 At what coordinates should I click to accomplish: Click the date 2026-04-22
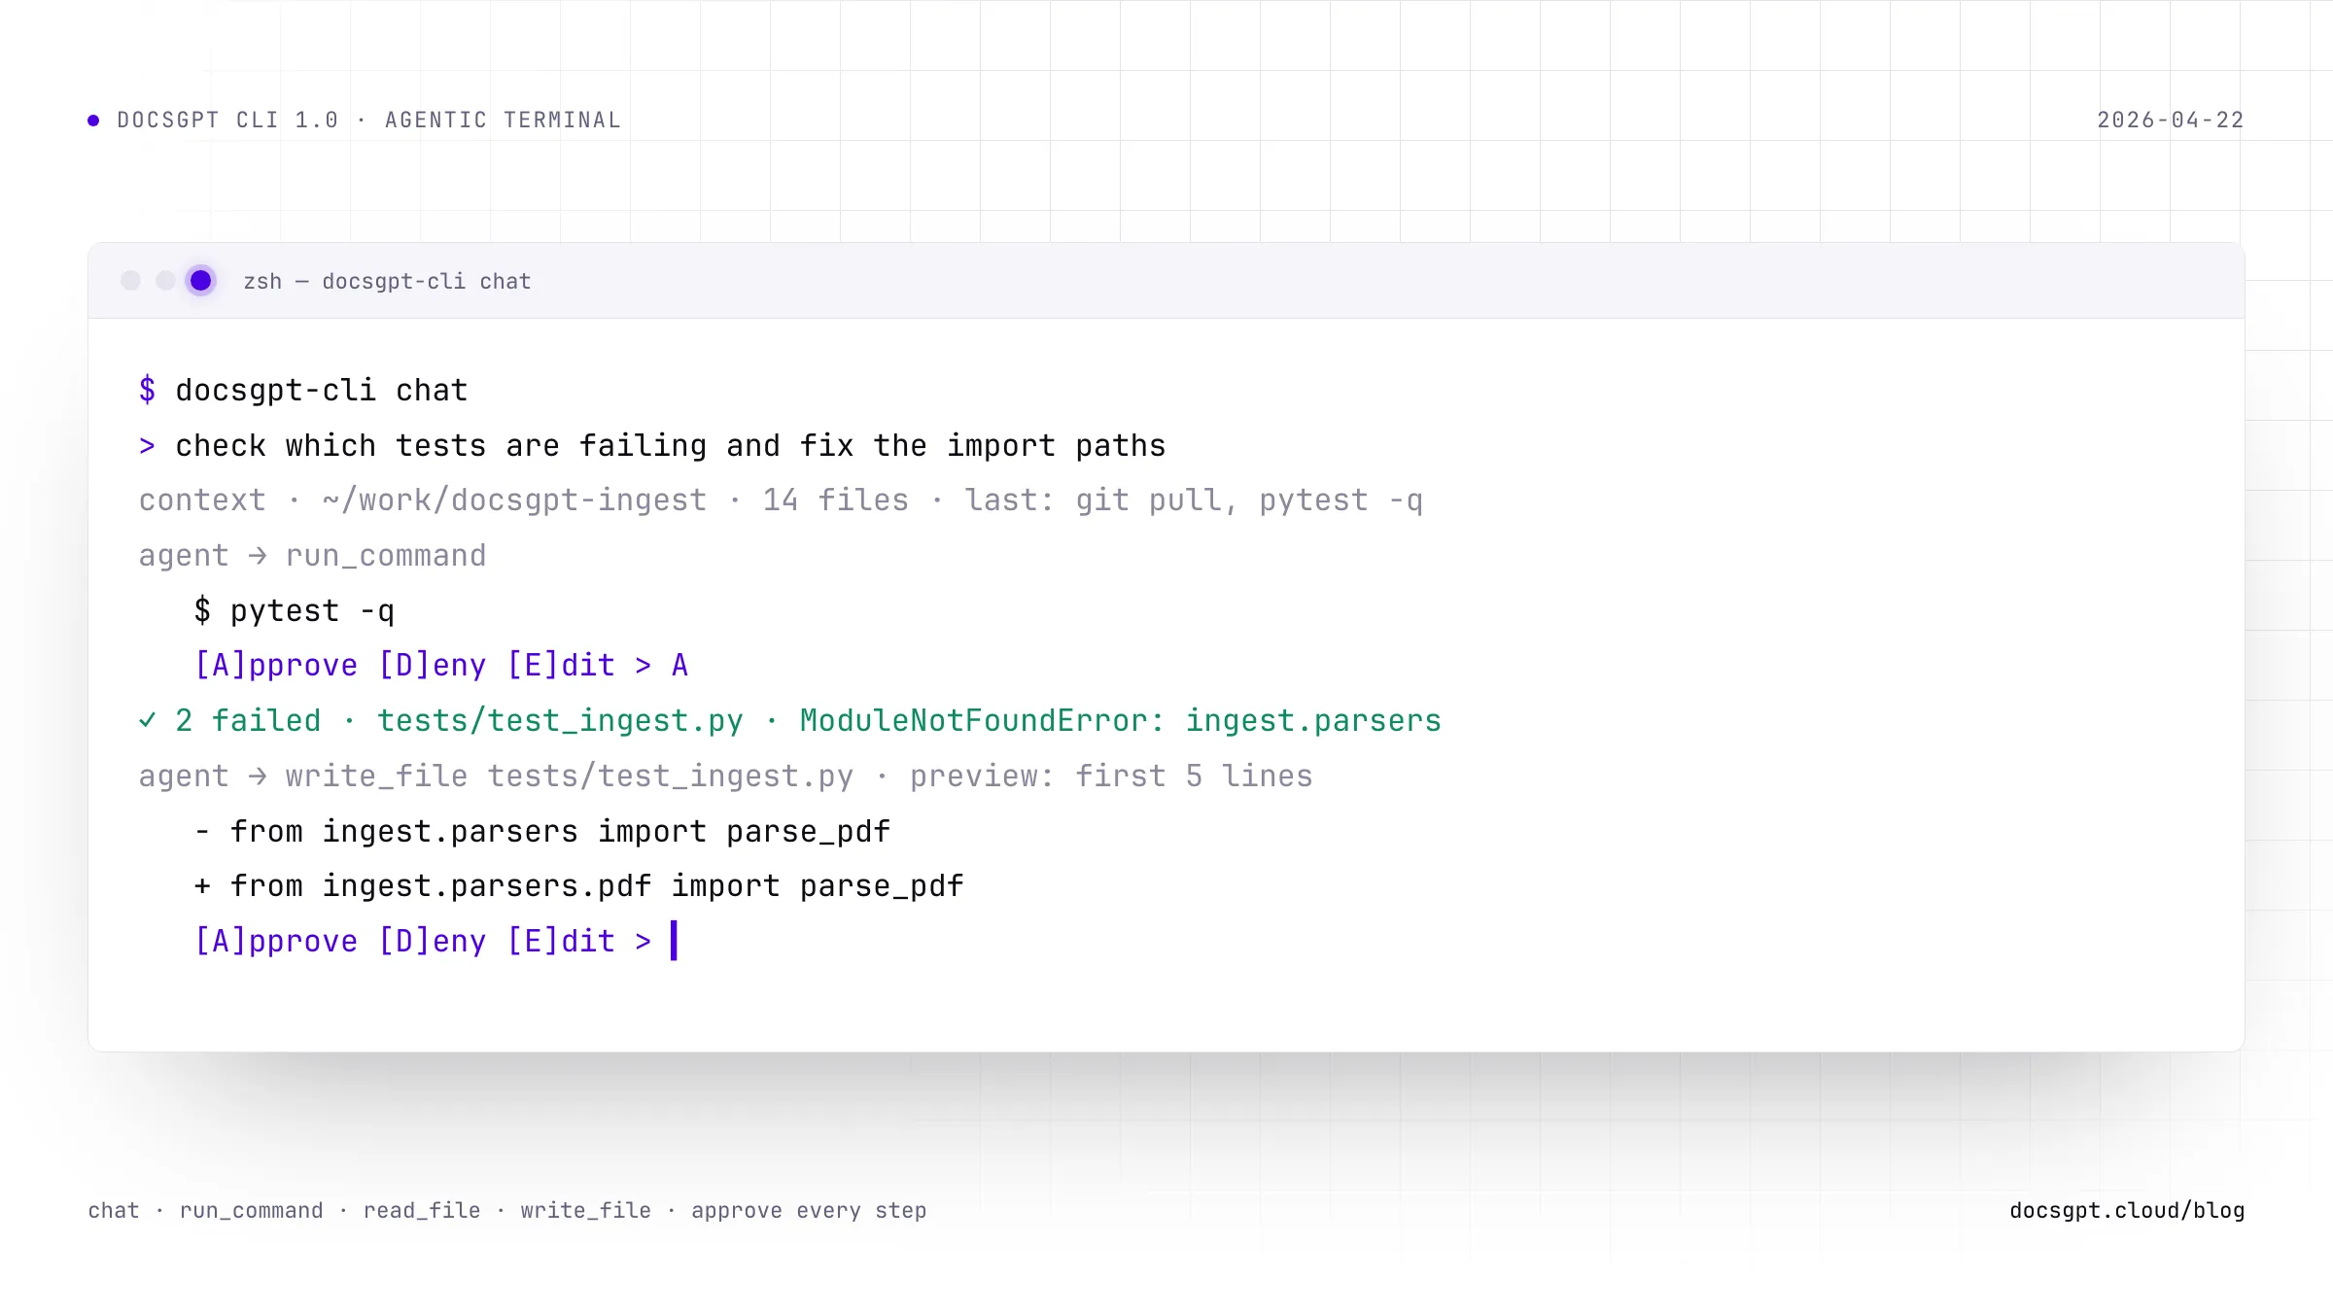(x=2171, y=121)
